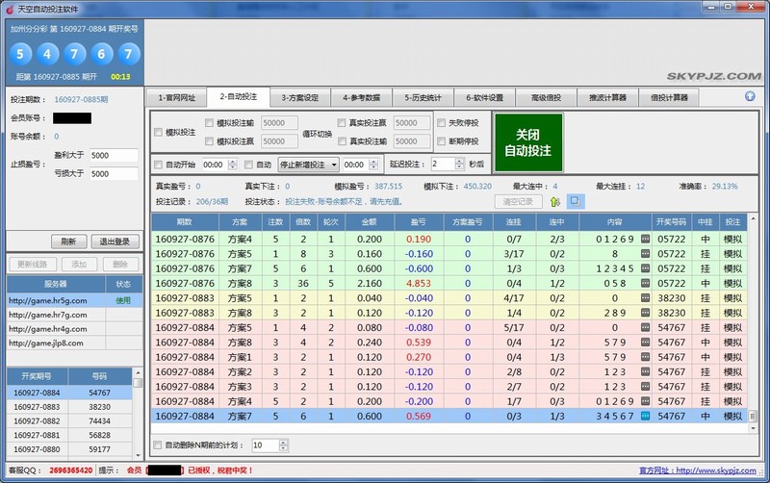Click the green up-down sort arrows icon
This screenshot has width=770, height=483.
tap(554, 201)
